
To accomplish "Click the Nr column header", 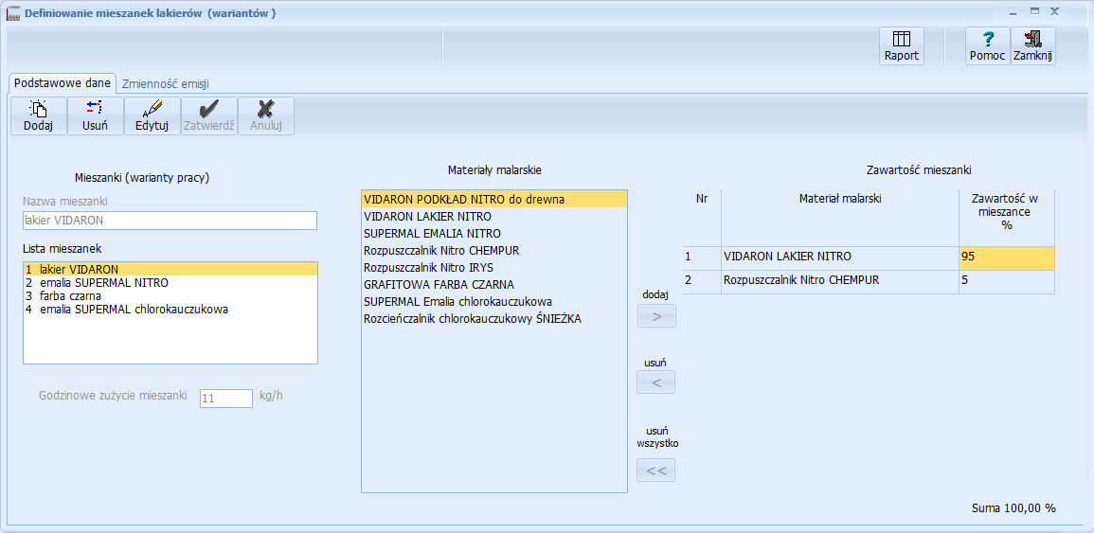I will (702, 217).
